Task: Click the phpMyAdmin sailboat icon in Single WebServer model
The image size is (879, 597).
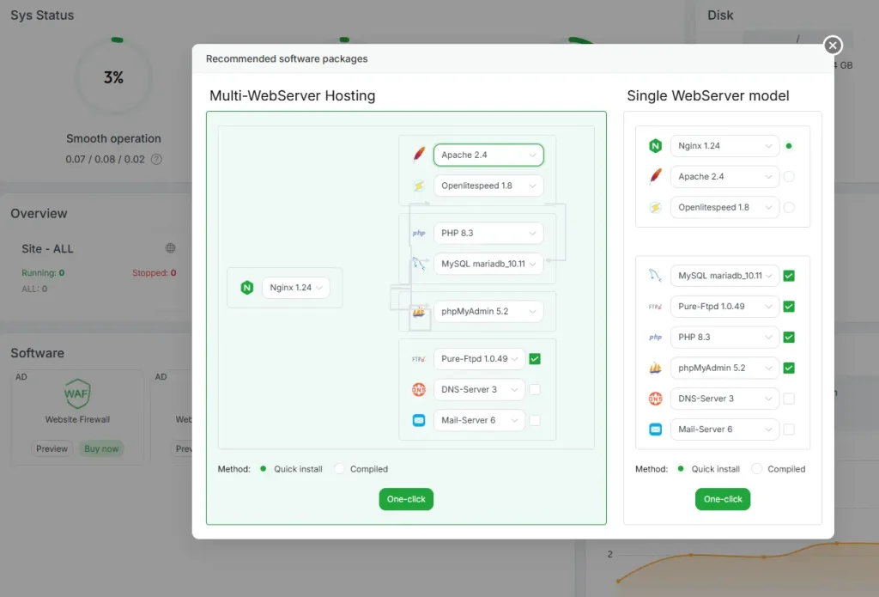Action: tap(655, 368)
